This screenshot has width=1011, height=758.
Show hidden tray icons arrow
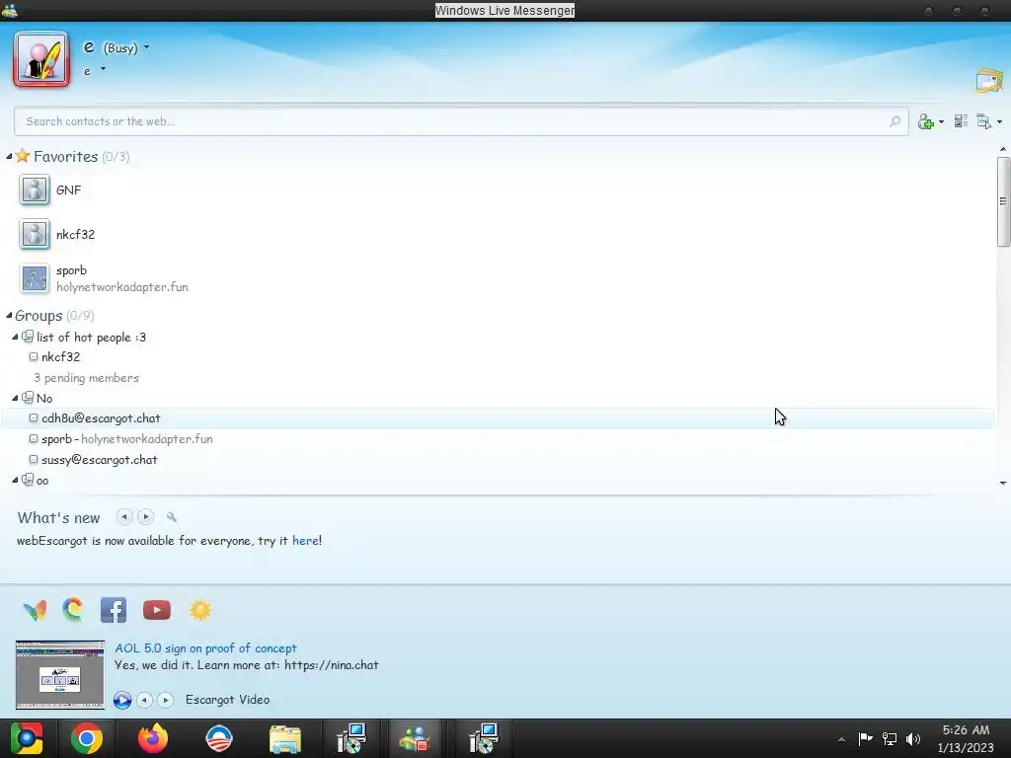tap(841, 739)
